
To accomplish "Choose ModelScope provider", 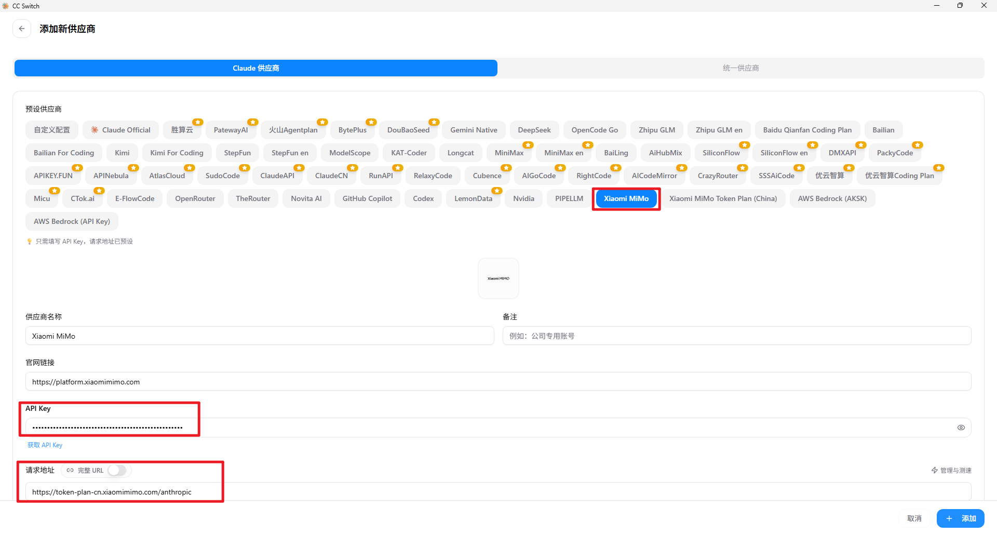I will pos(350,153).
